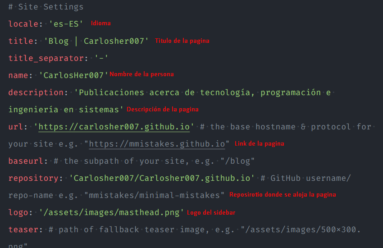Place cursor on the locale key
The image size is (383, 248).
(x=23, y=24)
